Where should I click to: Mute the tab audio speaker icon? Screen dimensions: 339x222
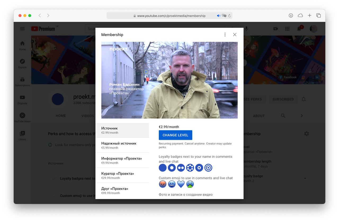pos(218,16)
